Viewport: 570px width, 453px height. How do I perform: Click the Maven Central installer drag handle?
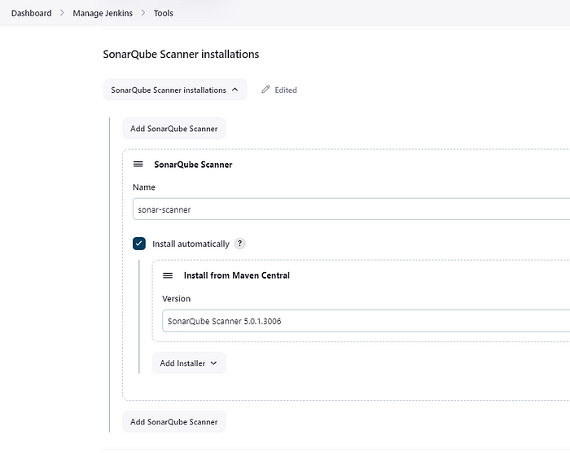click(x=168, y=275)
